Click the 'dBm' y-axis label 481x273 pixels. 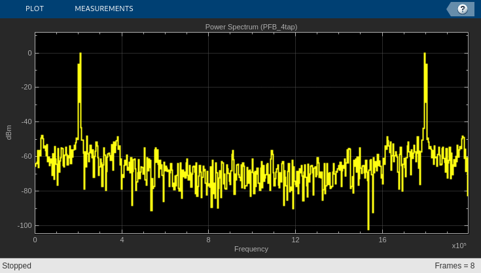(9, 132)
